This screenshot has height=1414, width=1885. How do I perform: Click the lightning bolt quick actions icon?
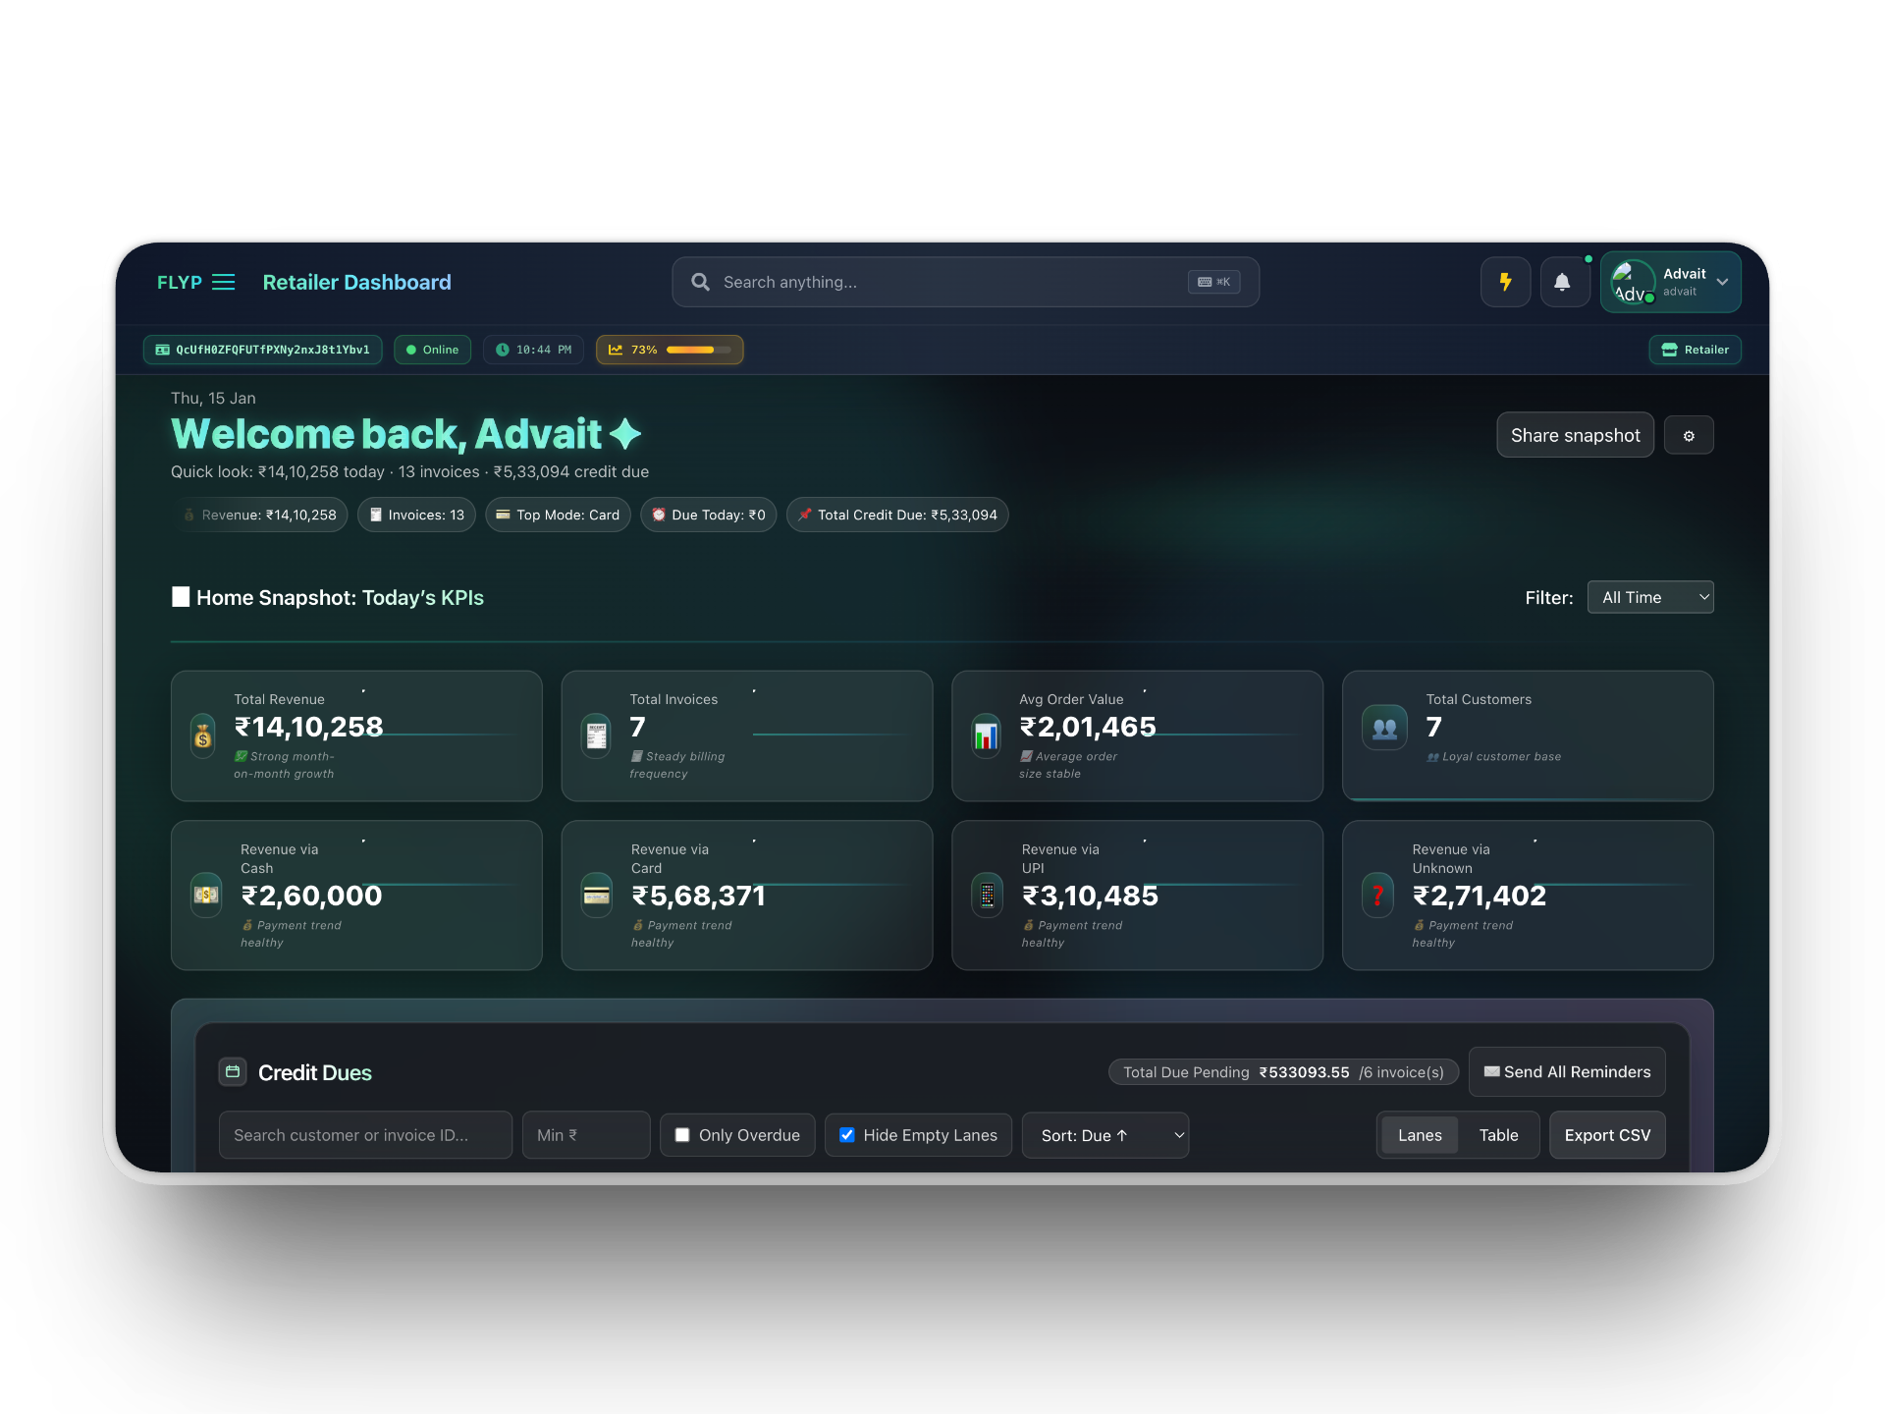point(1505,283)
